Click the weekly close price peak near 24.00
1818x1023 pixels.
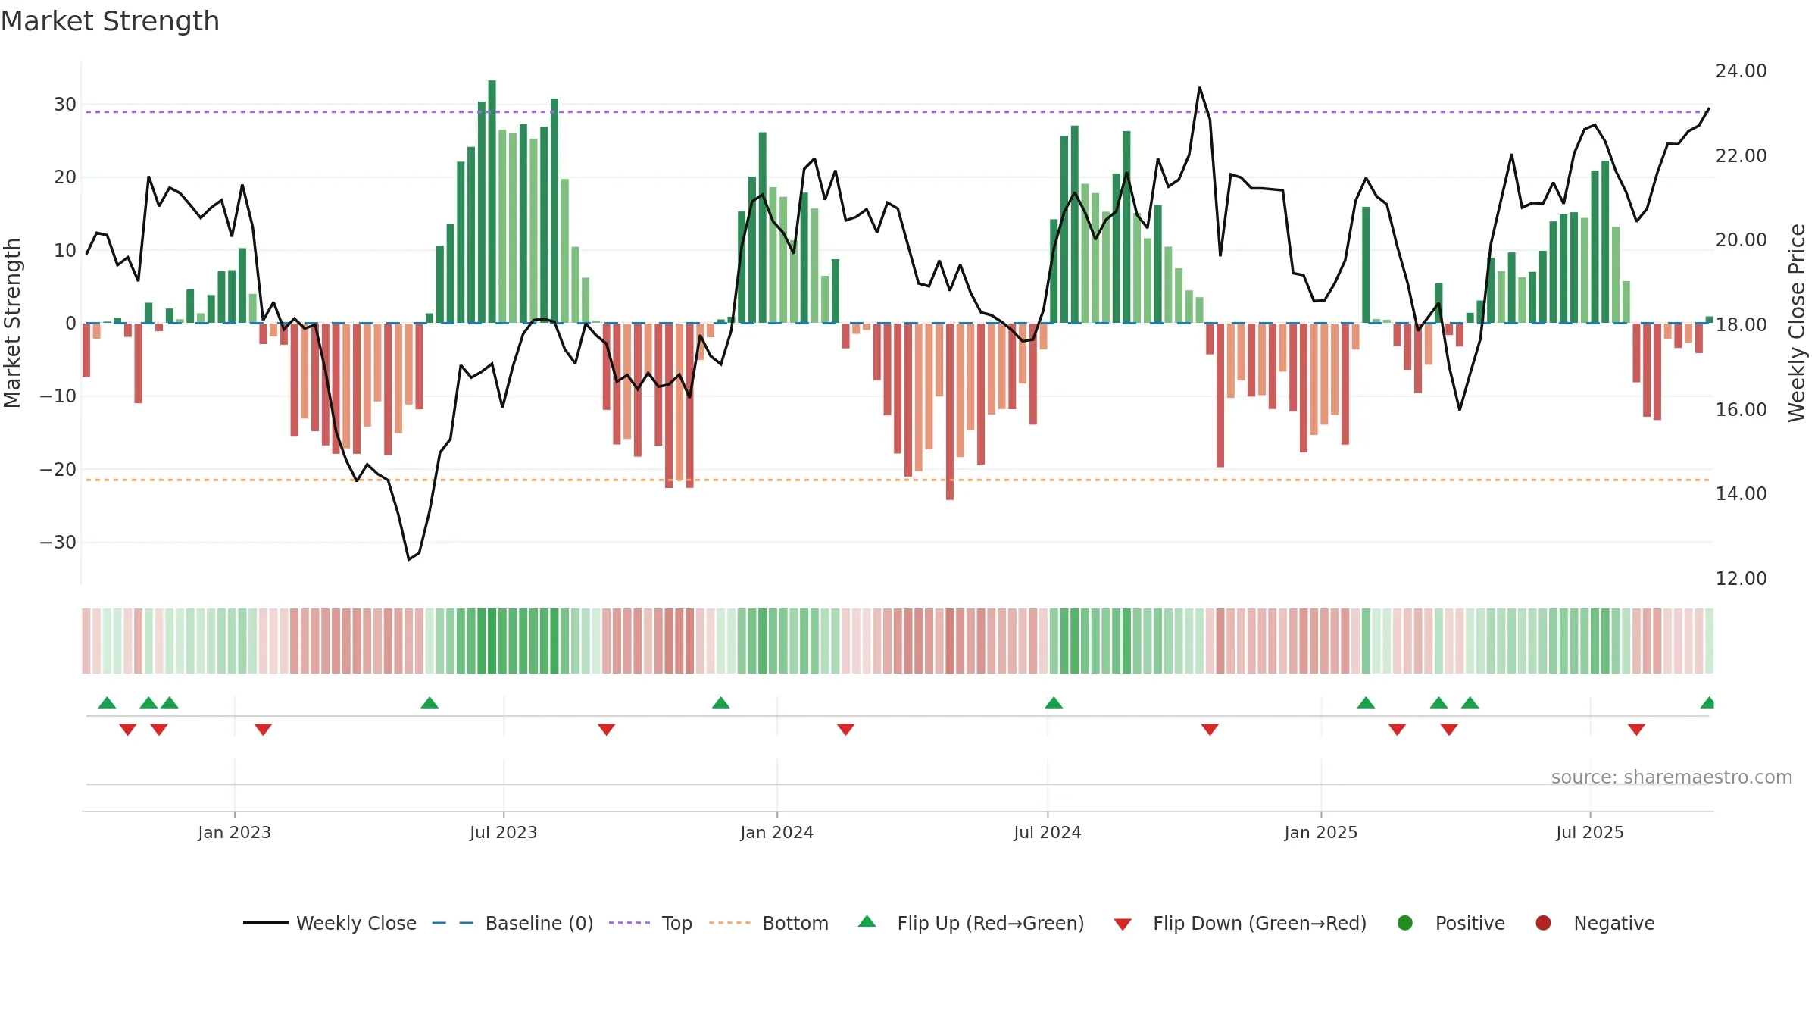[x=1199, y=88]
